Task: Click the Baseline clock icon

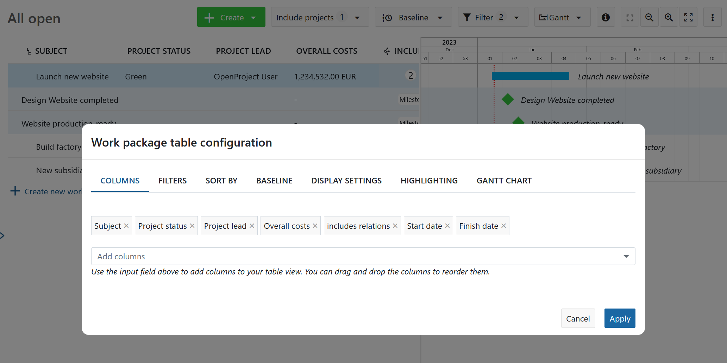Action: point(387,17)
